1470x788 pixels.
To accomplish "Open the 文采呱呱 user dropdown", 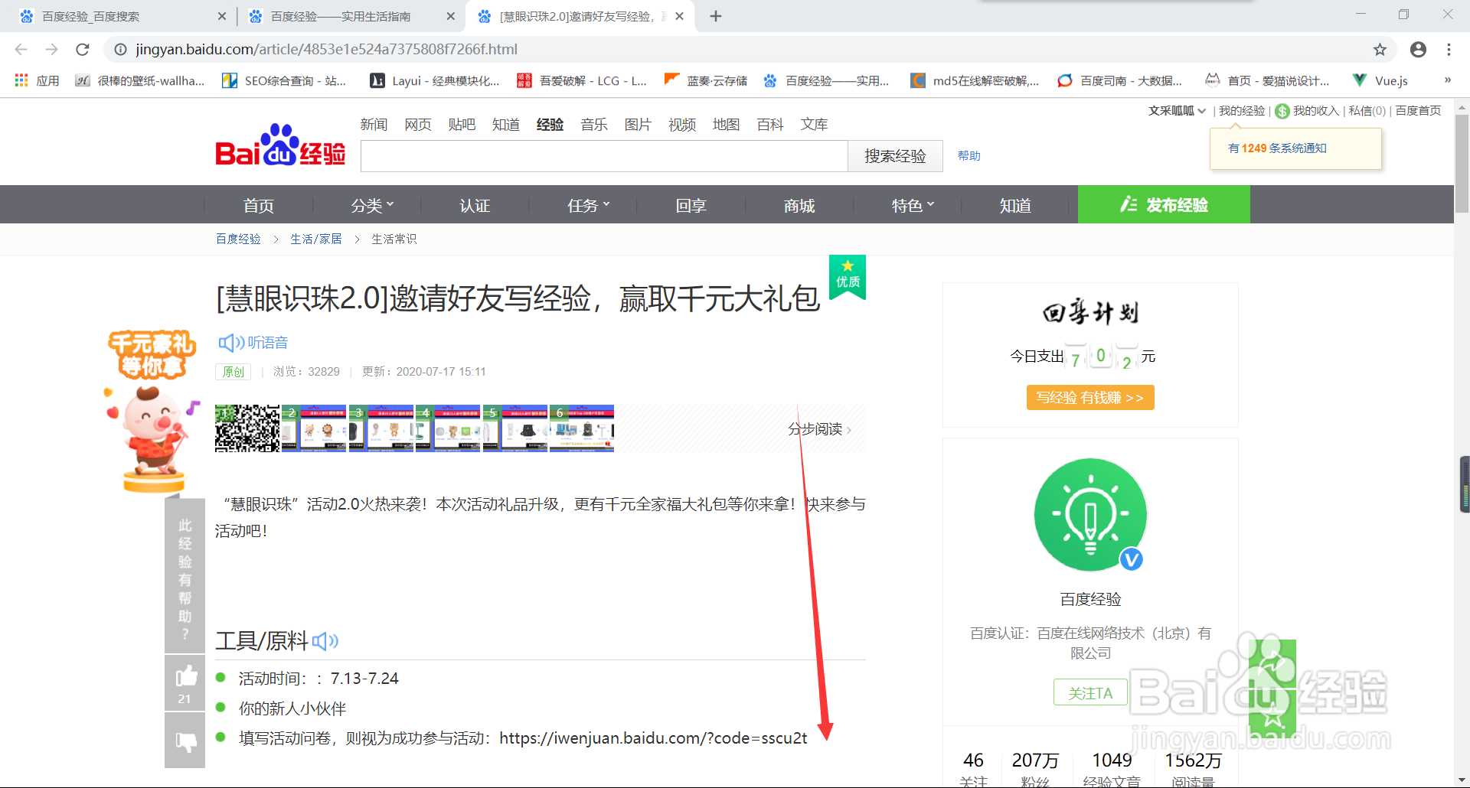I will coord(1177,111).
